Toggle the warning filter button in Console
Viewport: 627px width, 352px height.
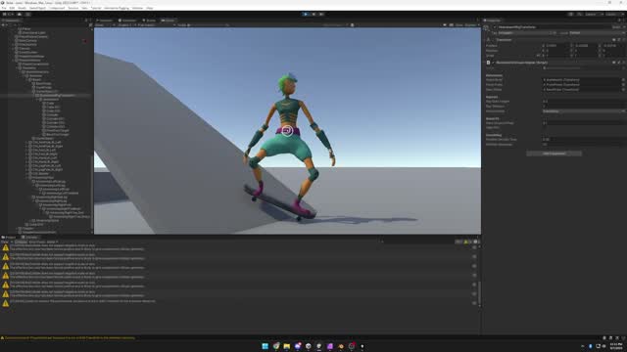tap(466, 242)
